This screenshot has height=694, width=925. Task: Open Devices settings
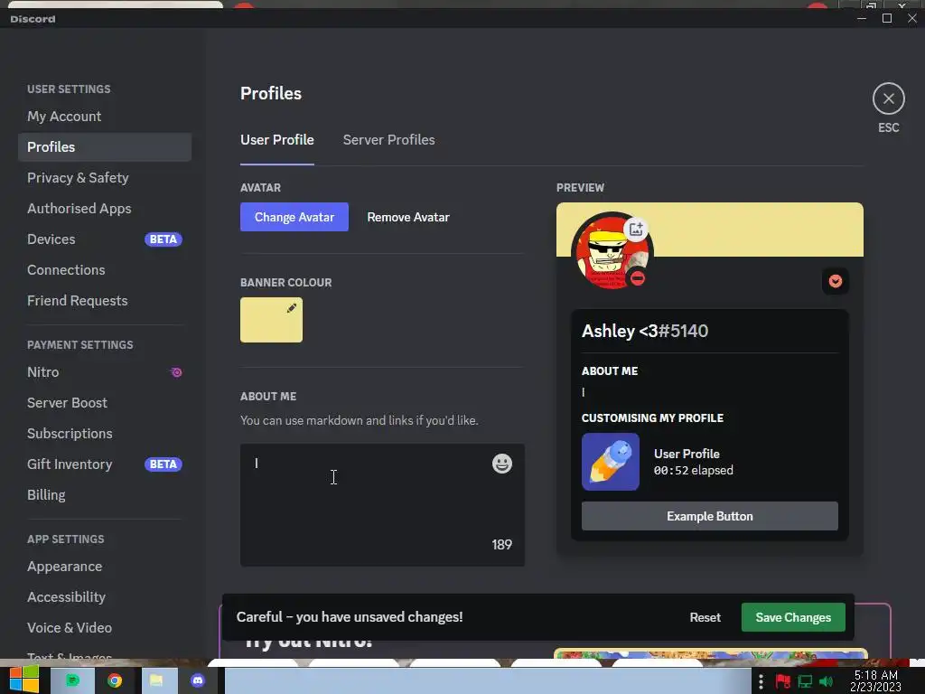[105, 239]
